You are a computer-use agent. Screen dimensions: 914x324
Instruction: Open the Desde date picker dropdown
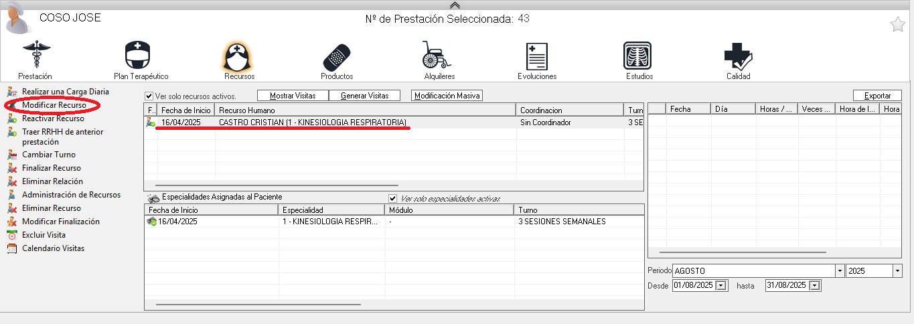tap(721, 286)
